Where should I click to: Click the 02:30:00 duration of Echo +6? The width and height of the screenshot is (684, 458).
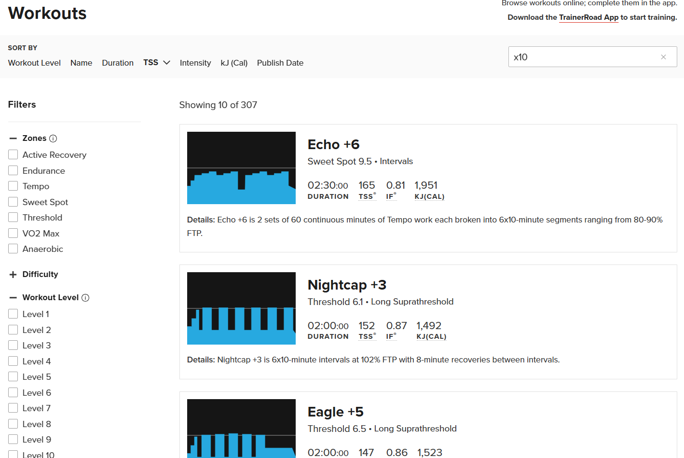tap(328, 186)
